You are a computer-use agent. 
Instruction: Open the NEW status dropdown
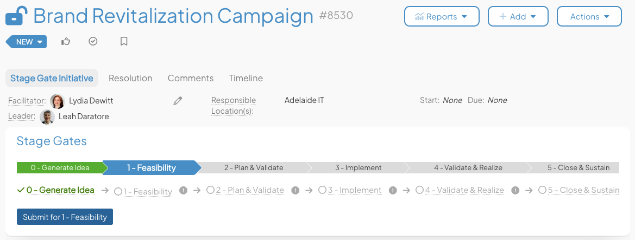(x=26, y=42)
